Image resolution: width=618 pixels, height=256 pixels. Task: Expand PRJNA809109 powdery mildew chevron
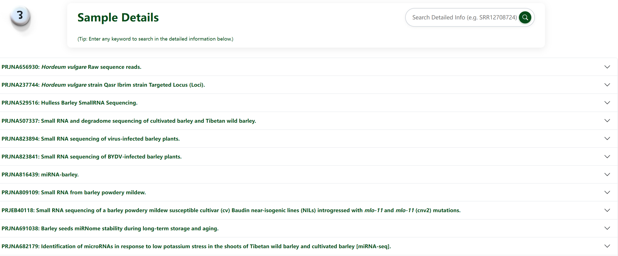[x=607, y=192]
